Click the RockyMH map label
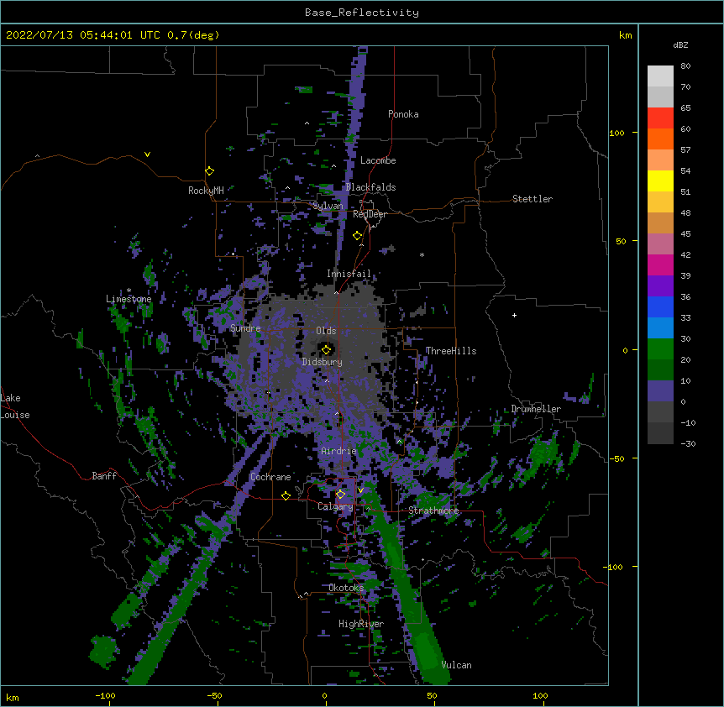Viewport: 724px width, 707px height. [206, 191]
